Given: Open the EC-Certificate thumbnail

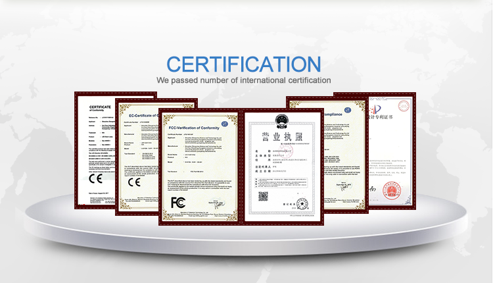Looking at the screenshot, I should click(137, 157).
